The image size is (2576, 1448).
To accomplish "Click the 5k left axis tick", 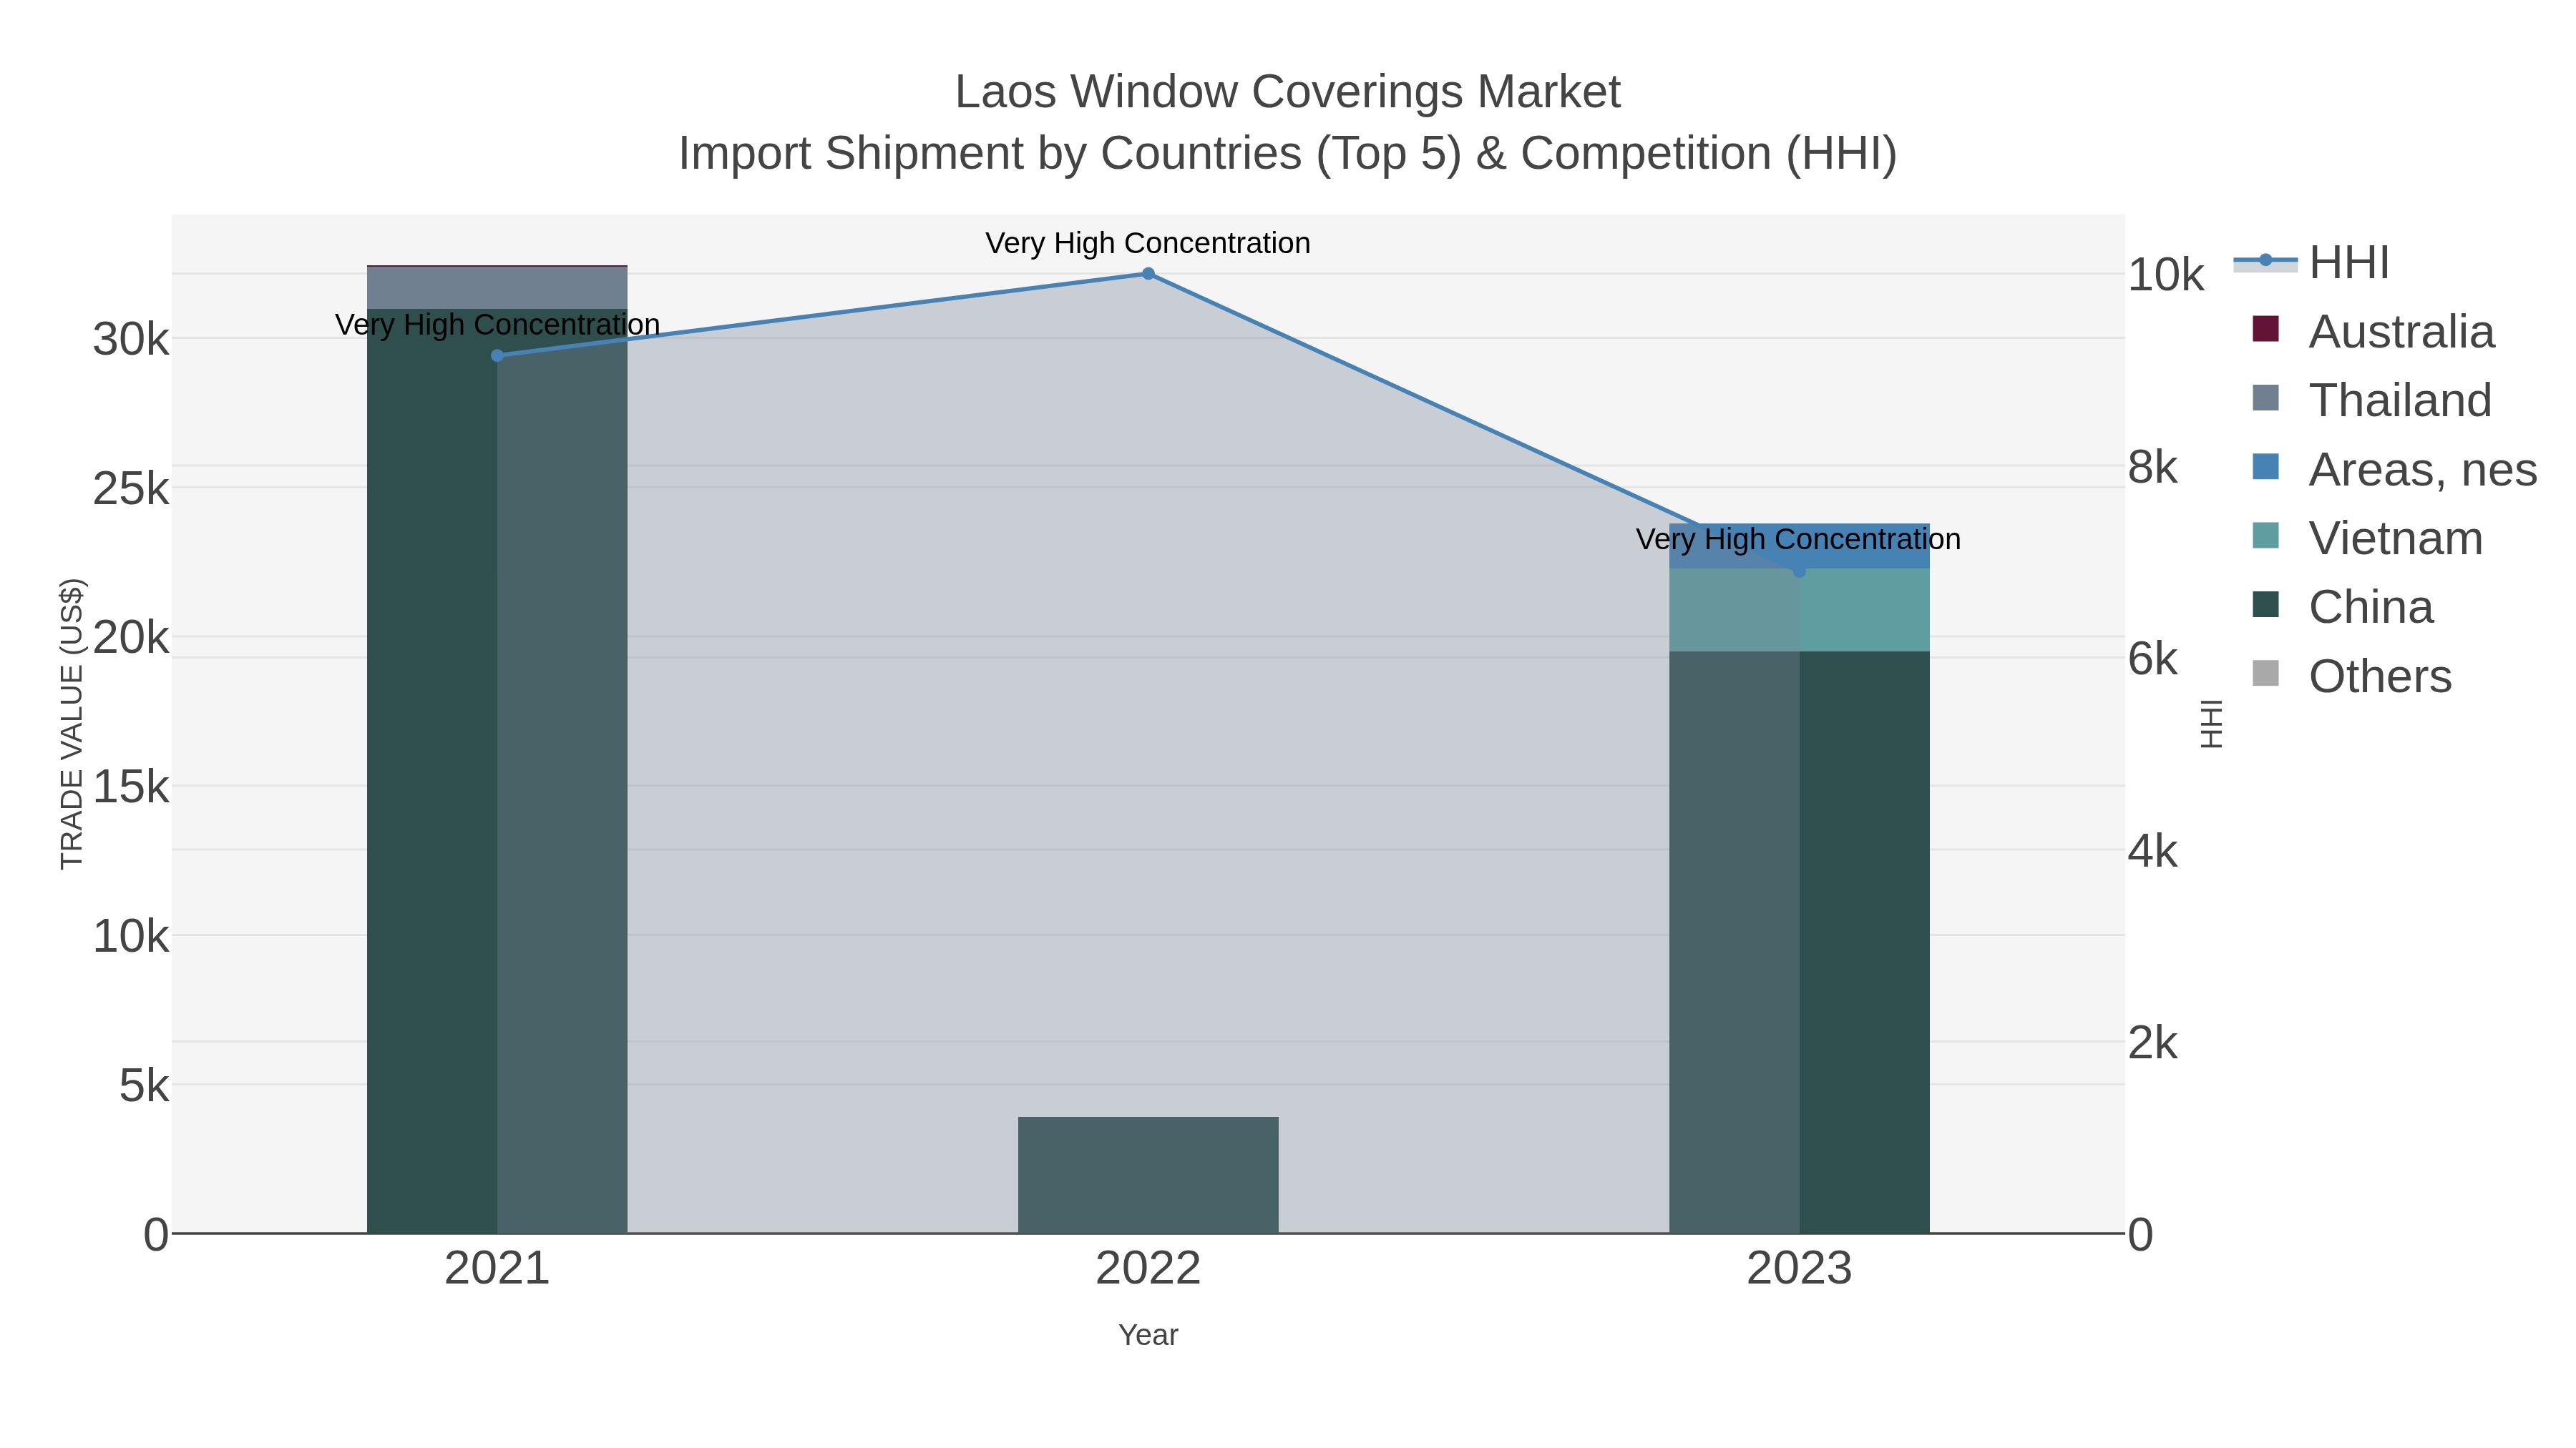I will tap(144, 1085).
